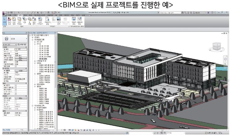Image resolution: width=230 pixels, height=136 pixels.
Task: Click the Link CAD icon
Action: 14,20
